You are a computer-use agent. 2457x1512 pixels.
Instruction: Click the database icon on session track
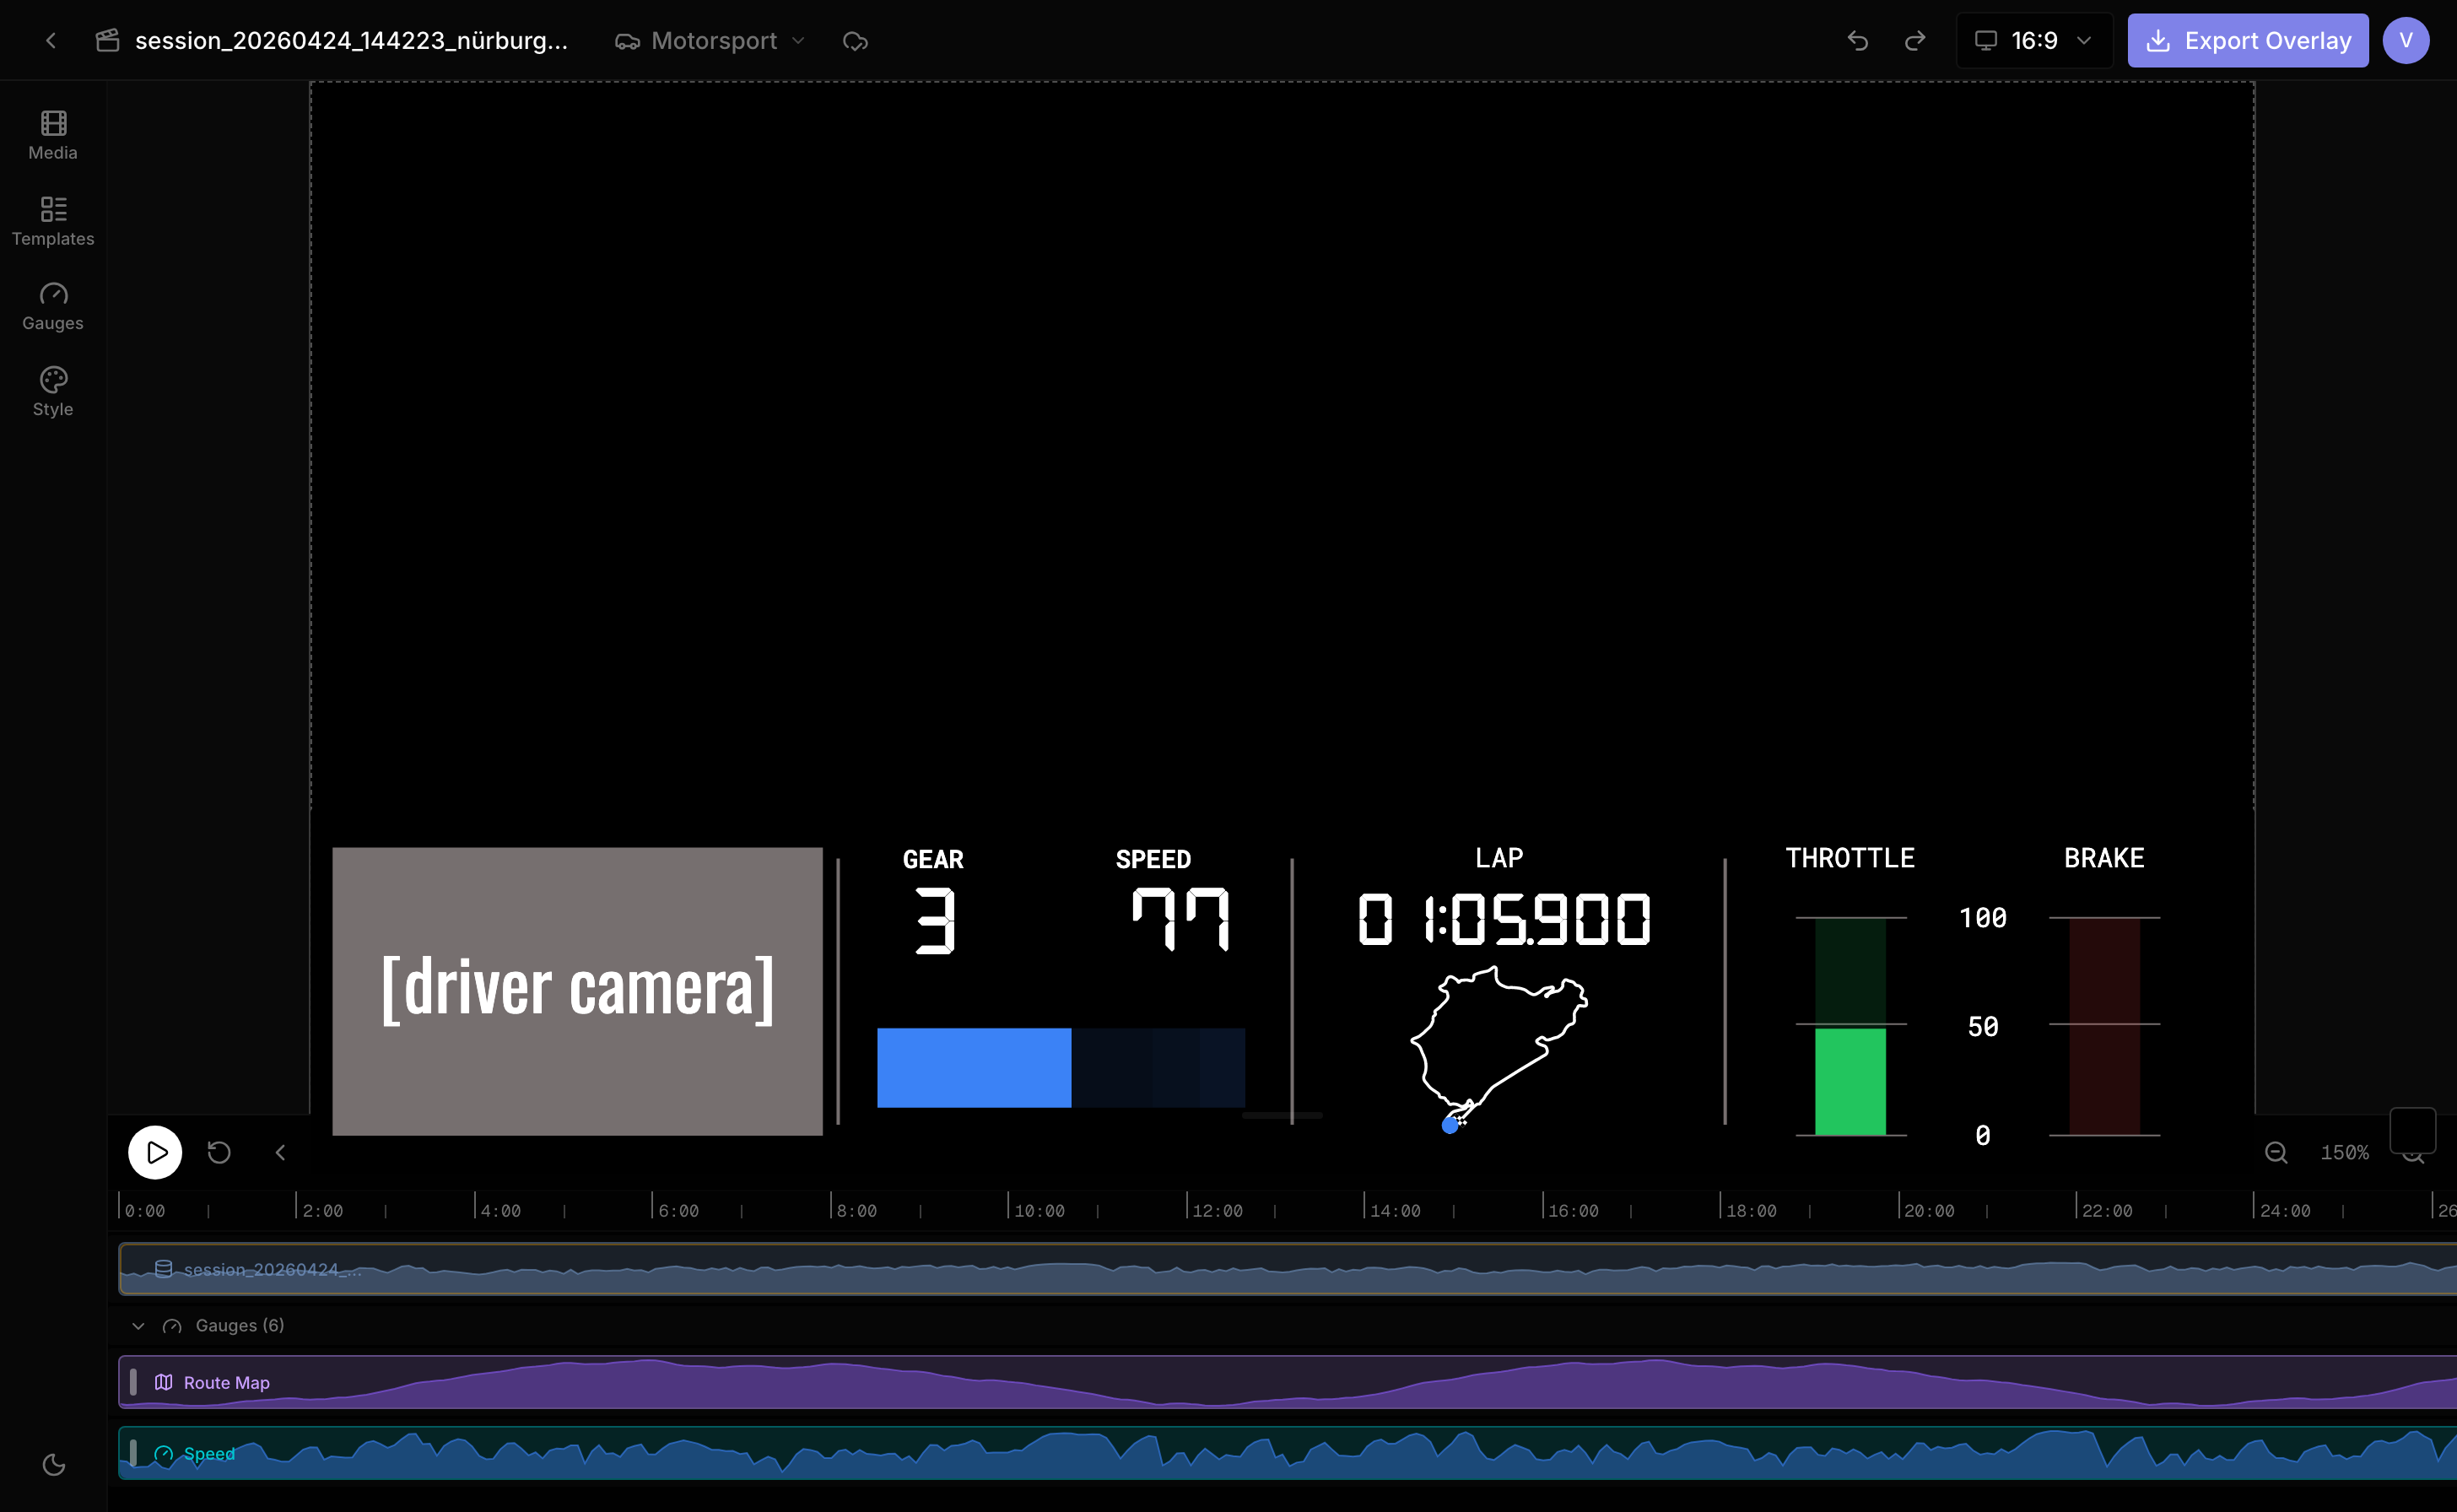164,1269
